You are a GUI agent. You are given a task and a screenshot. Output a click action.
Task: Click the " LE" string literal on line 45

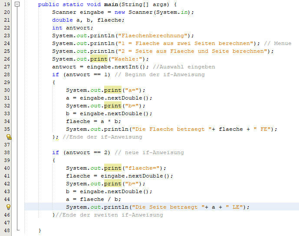click(x=234, y=207)
